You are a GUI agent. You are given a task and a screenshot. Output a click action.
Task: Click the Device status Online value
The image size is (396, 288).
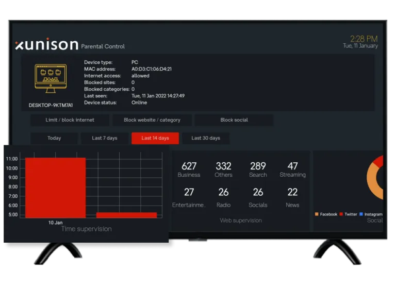coord(139,103)
